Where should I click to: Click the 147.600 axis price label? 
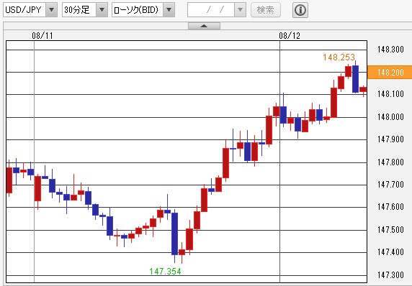pos(390,207)
